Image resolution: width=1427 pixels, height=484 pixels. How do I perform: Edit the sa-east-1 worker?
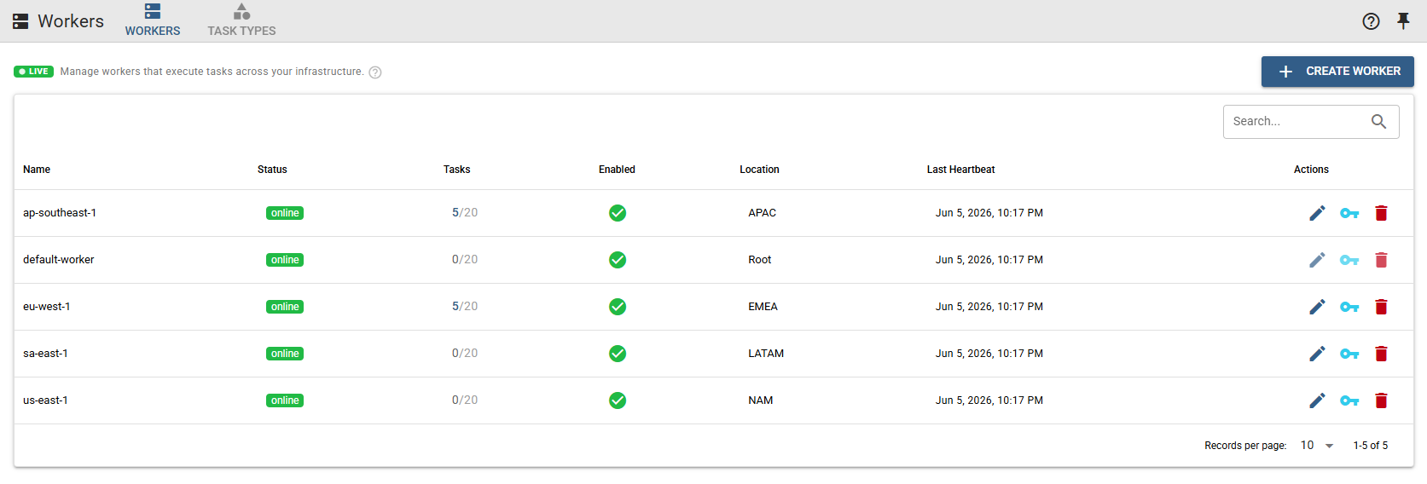click(1317, 354)
